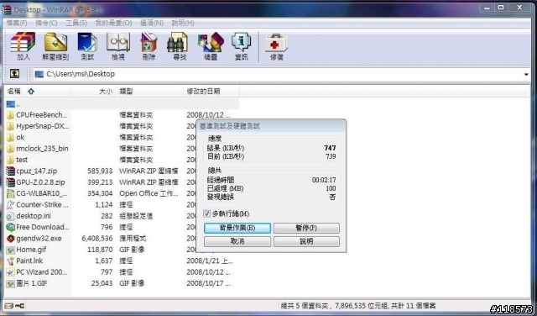Click the WinRAR title bar icon
This screenshot has height=316, width=537.
[x=7, y=9]
